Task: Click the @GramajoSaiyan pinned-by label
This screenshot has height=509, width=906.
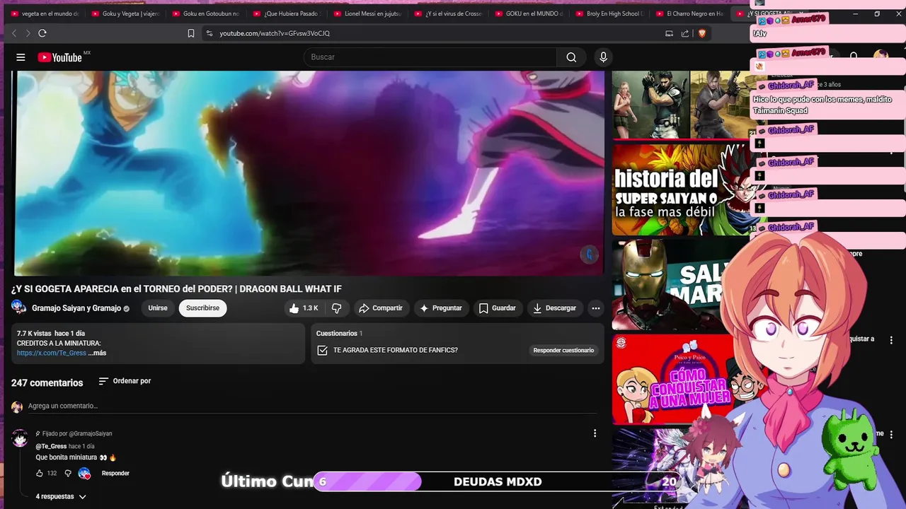Action: tap(91, 433)
